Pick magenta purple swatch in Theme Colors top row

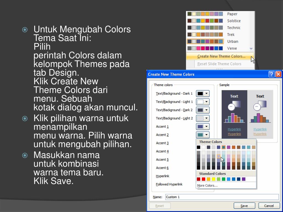(x=229, y=147)
